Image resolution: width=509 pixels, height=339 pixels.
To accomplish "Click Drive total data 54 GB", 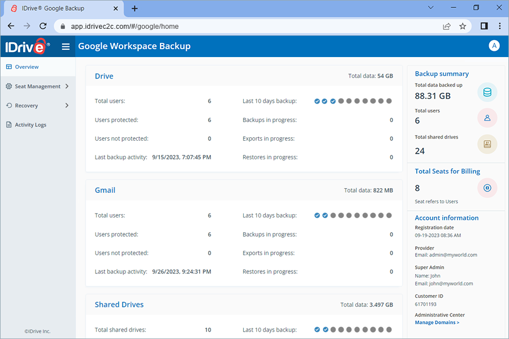I will 370,76.
